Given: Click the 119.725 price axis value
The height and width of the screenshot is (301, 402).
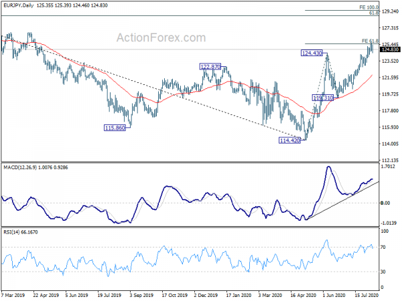Looking at the screenshot, I should (x=390, y=94).
